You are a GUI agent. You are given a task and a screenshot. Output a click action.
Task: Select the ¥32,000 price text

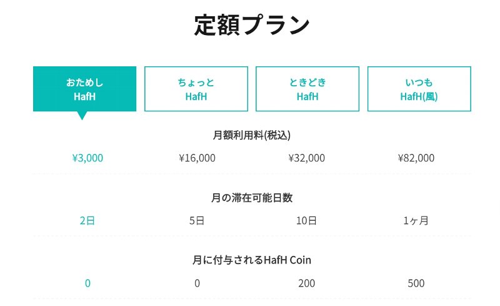click(306, 158)
